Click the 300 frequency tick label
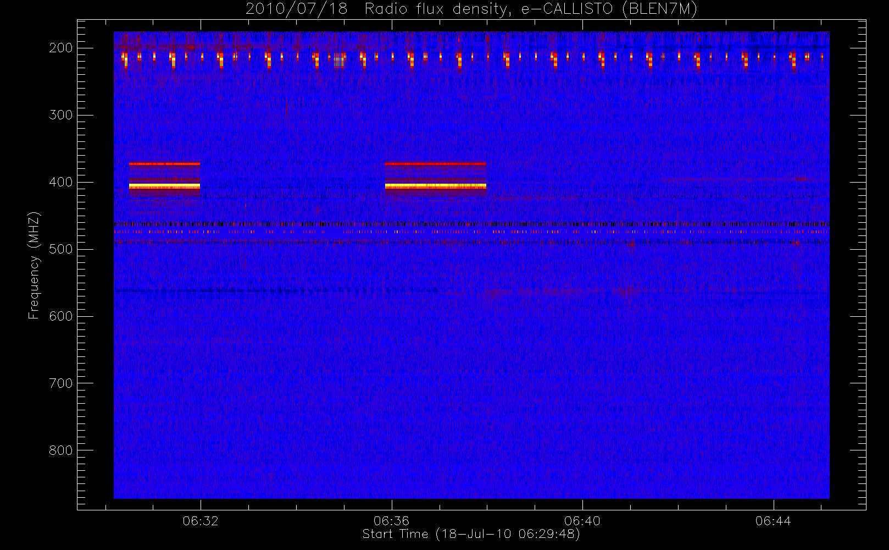This screenshot has width=889, height=550. coord(61,115)
